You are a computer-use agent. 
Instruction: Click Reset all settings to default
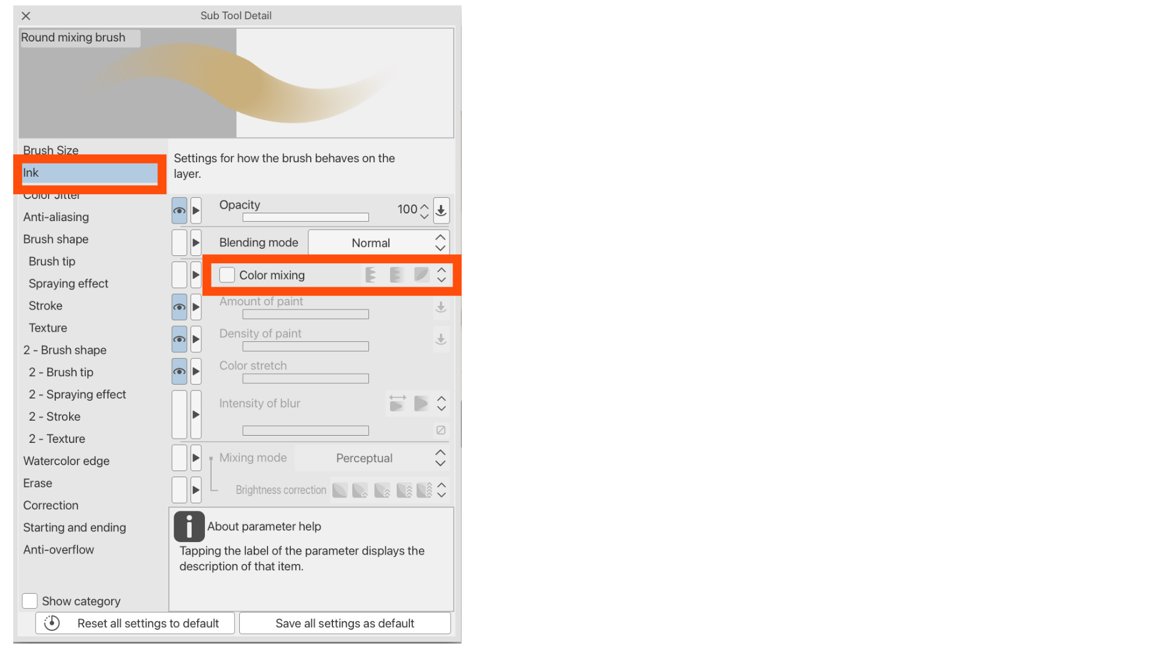[x=135, y=623]
